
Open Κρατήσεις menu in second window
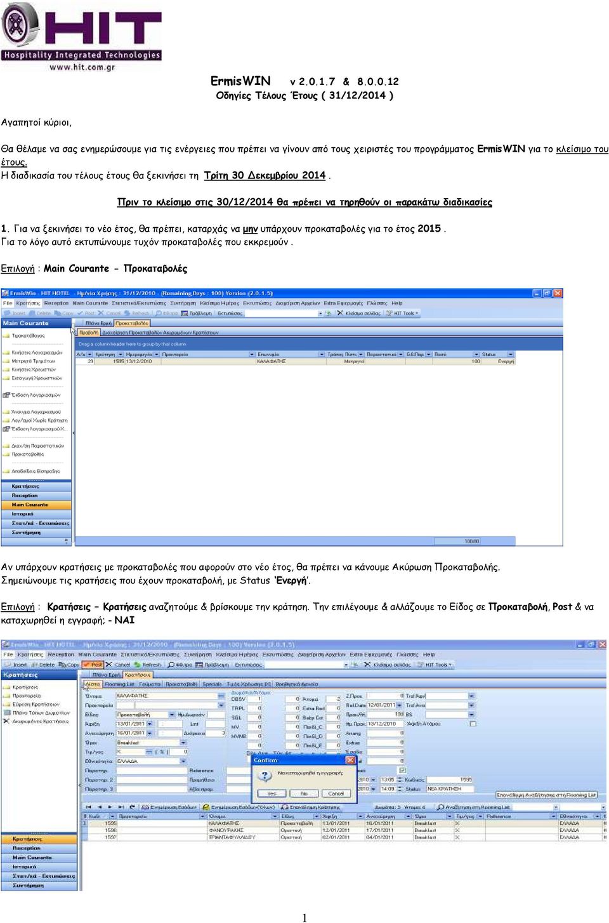click(x=30, y=655)
